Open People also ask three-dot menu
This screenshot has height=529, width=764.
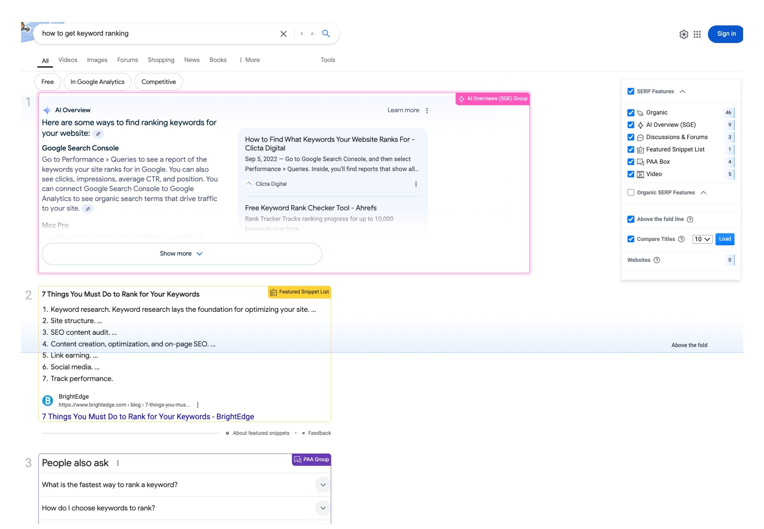coord(117,463)
